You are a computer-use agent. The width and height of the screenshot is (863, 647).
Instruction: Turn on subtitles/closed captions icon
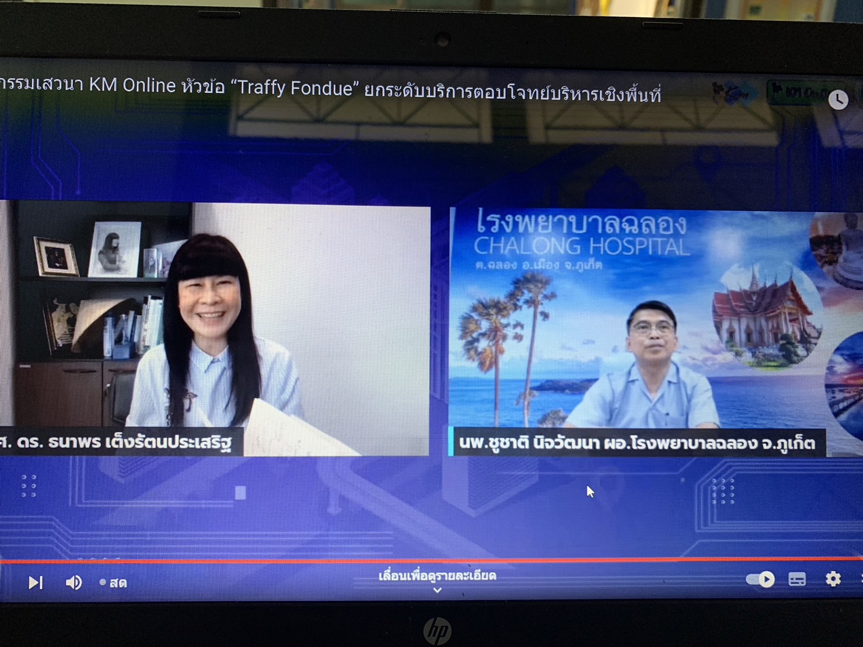coord(797,579)
